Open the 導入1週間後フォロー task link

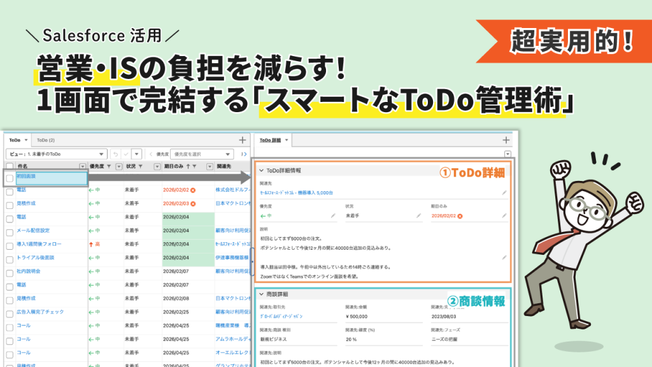39,244
